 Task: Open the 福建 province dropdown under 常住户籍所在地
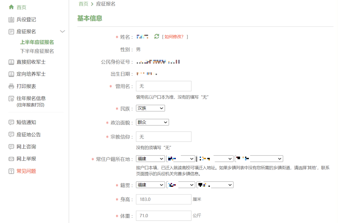point(150,158)
